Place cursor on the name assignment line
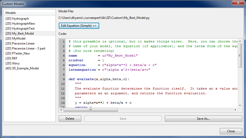The width and height of the screenshot is (246, 138). click(103, 56)
